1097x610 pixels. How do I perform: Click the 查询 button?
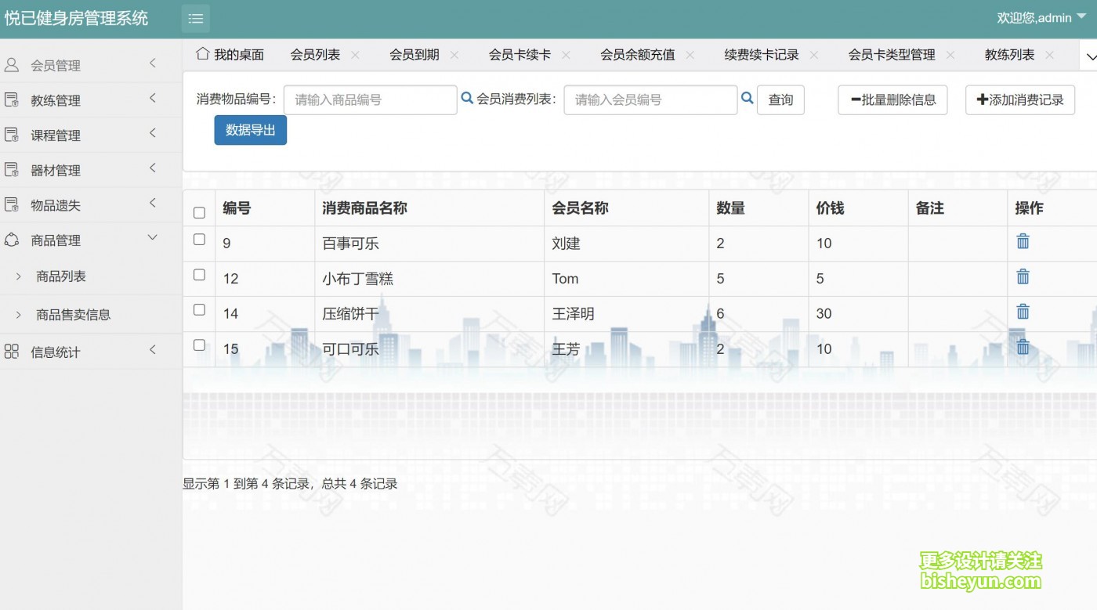coord(780,99)
